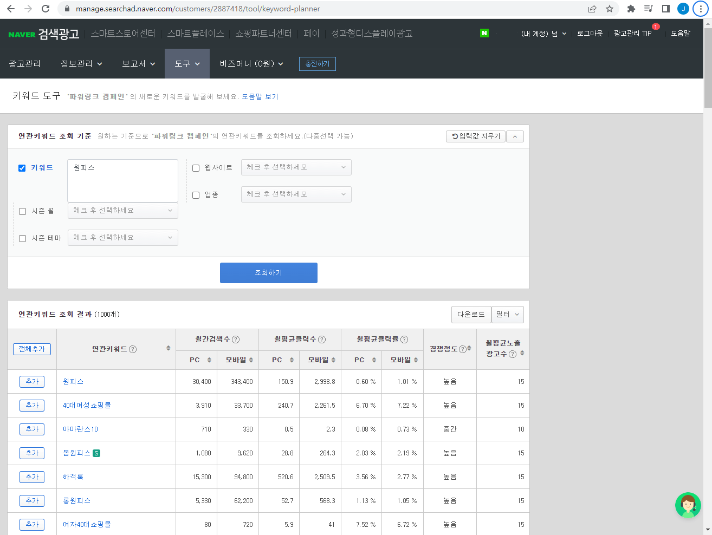Click the 다운로드 button
The width and height of the screenshot is (712, 535).
coord(471,315)
